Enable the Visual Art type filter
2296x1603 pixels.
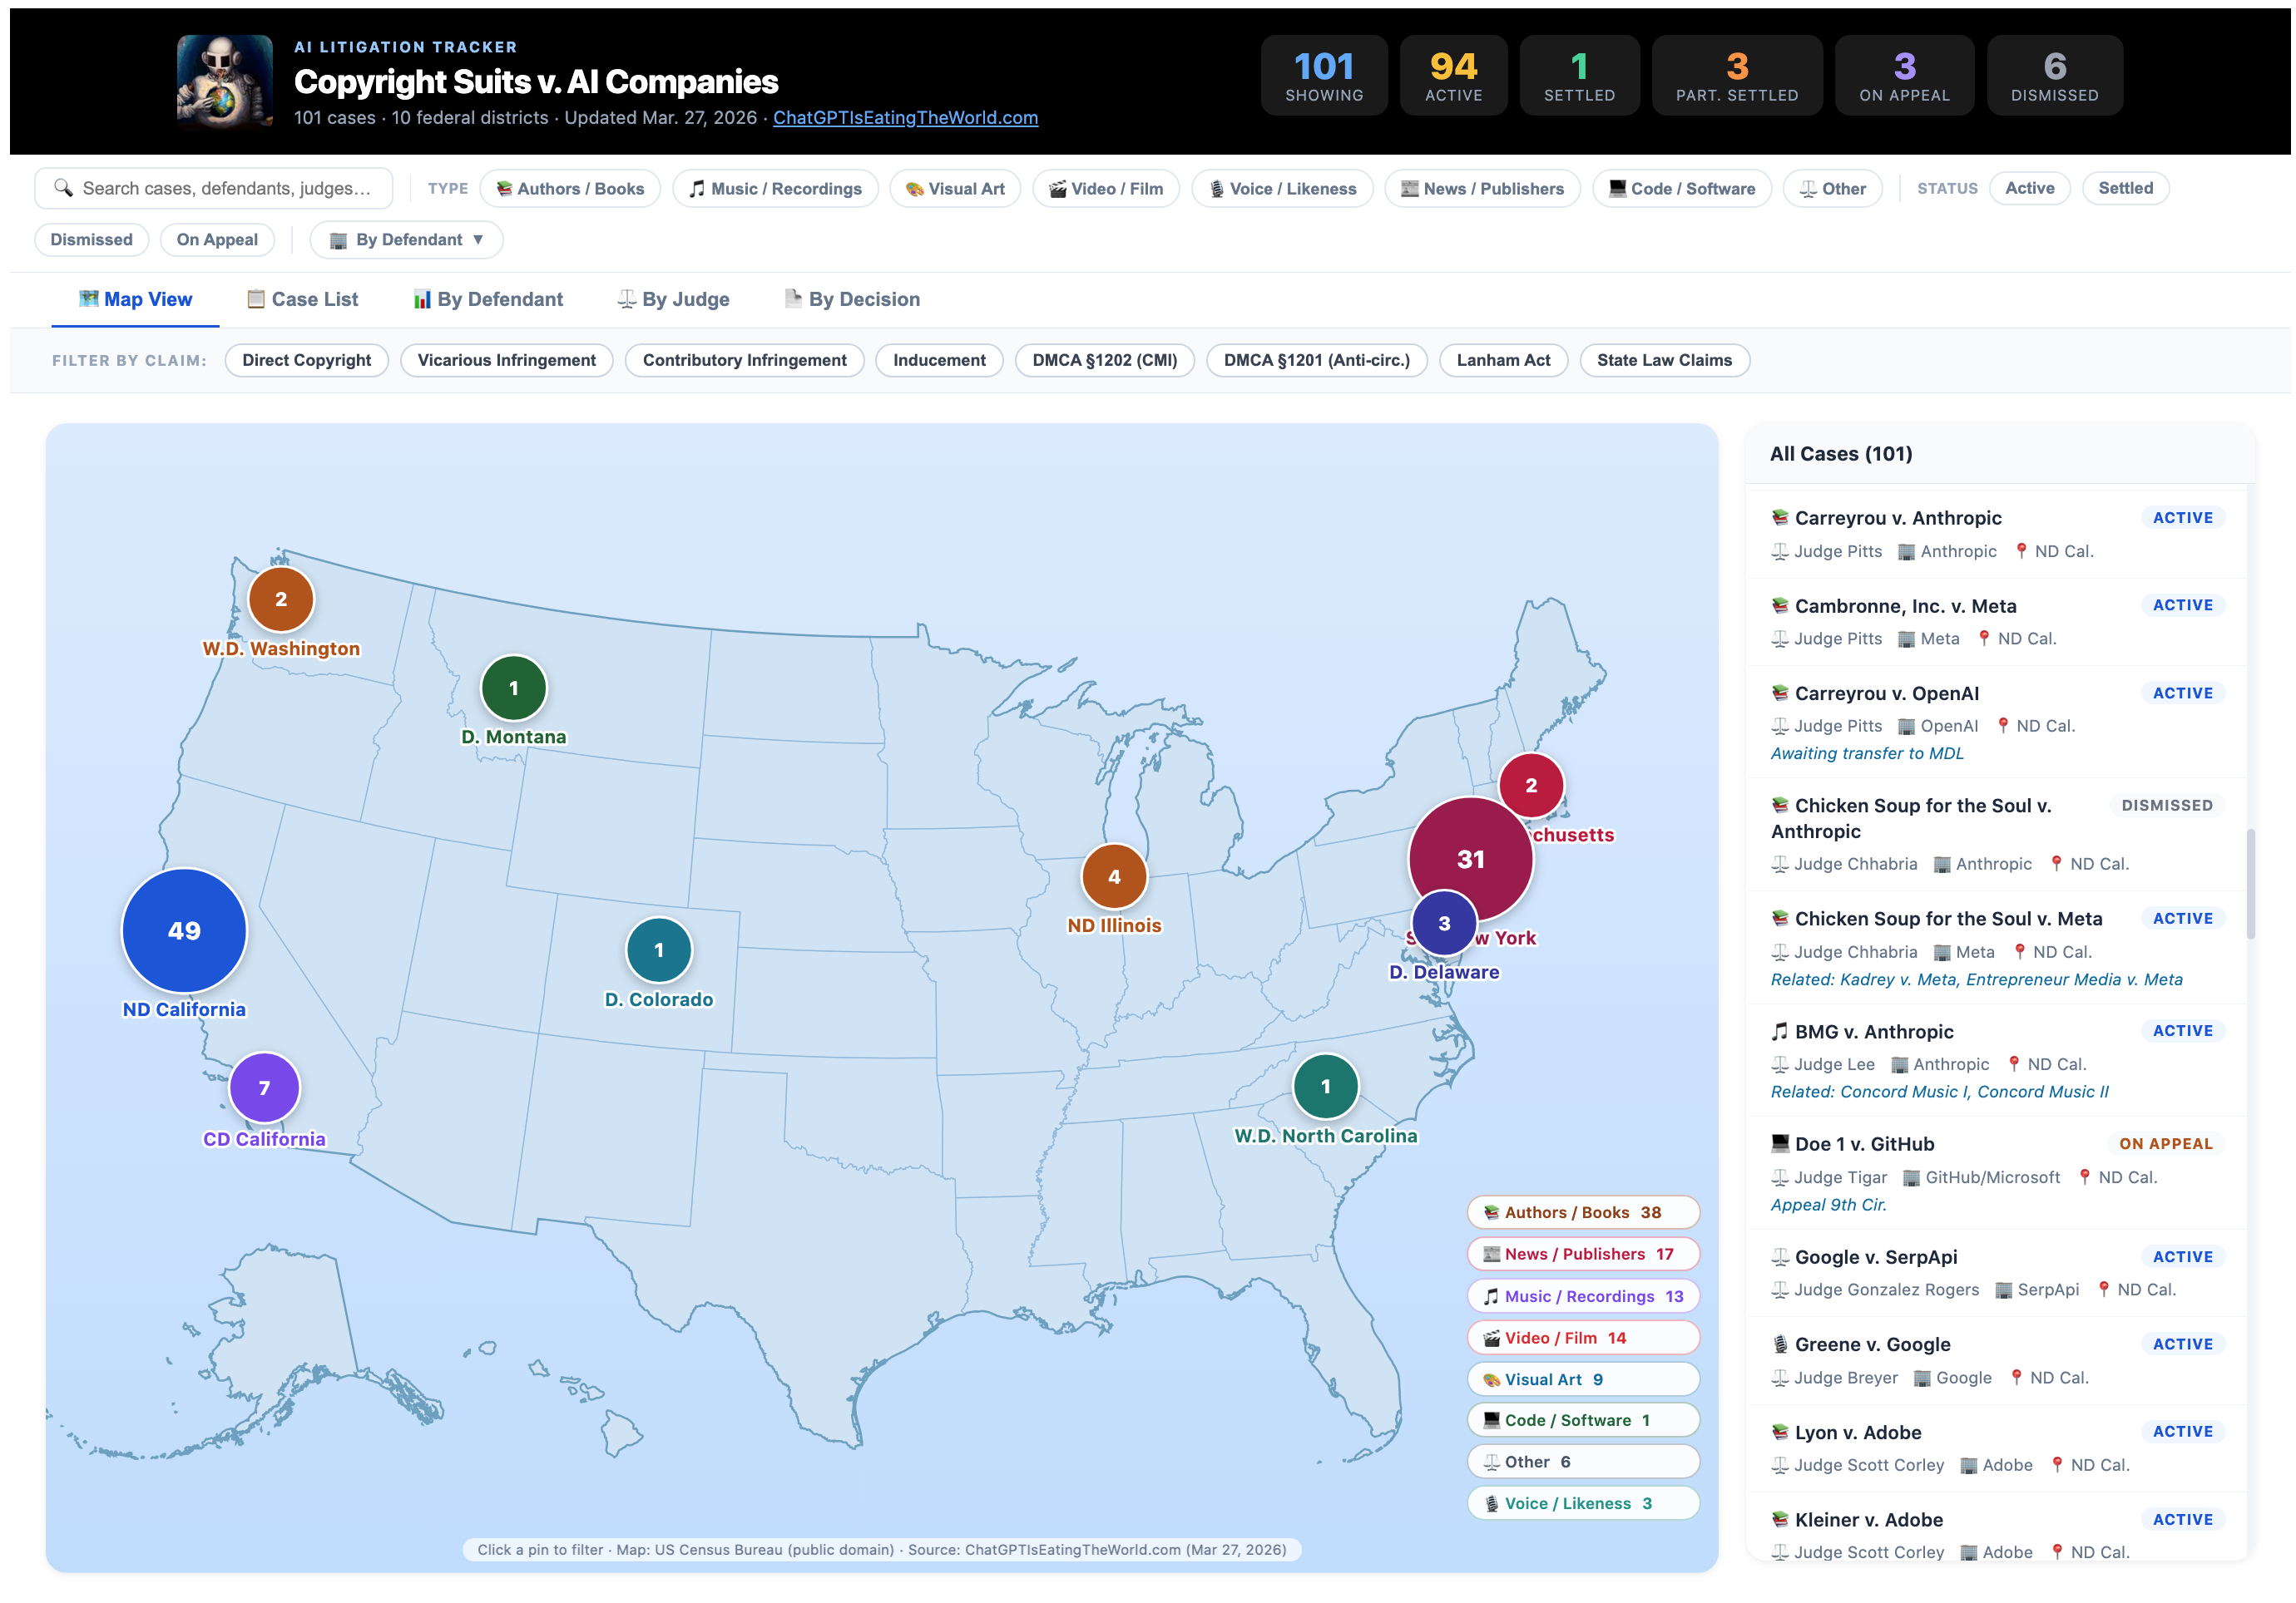pos(955,188)
